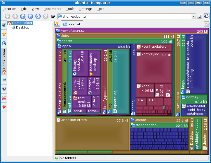Open the Network globe sidebar panel
The image size is (211, 163).
[x=4, y=89]
